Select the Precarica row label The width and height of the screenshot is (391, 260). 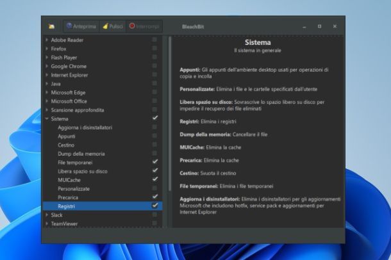pos(68,197)
